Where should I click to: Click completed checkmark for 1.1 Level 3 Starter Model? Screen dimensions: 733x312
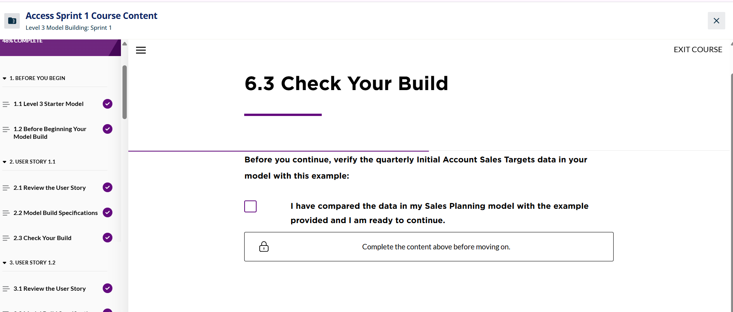(107, 104)
